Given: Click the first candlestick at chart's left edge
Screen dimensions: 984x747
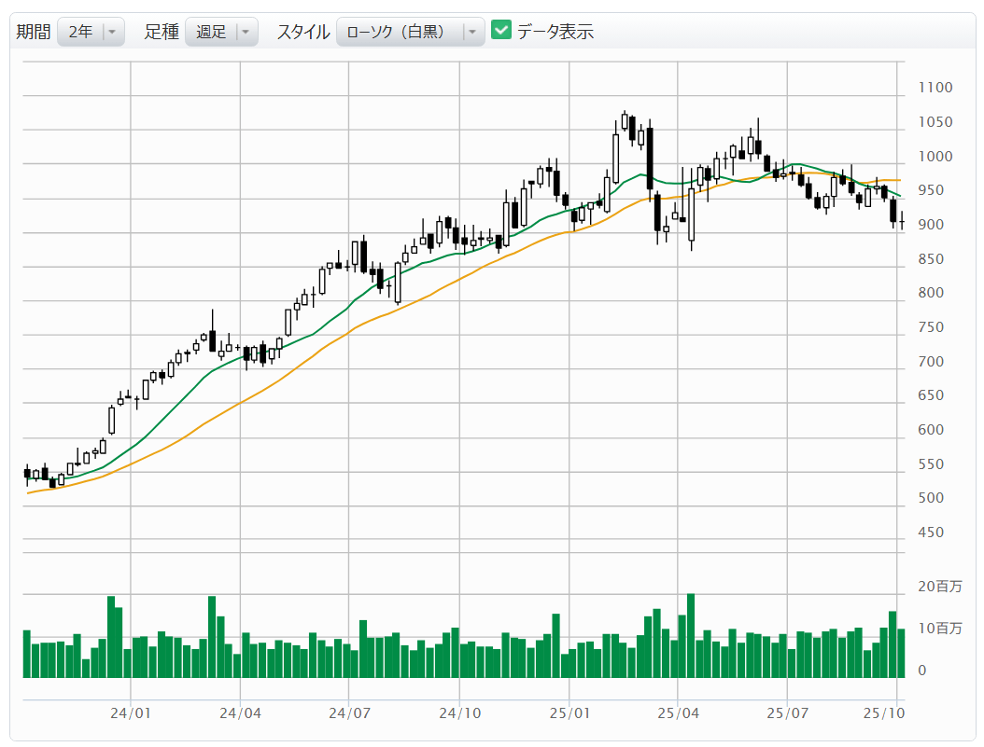Looking at the screenshot, I should [27, 474].
